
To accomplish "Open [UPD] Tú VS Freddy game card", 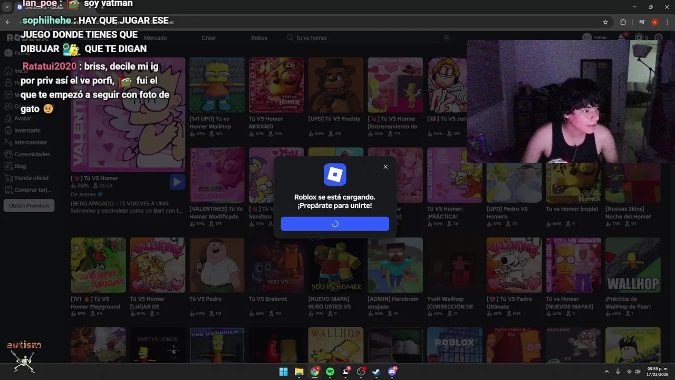I will pos(335,97).
